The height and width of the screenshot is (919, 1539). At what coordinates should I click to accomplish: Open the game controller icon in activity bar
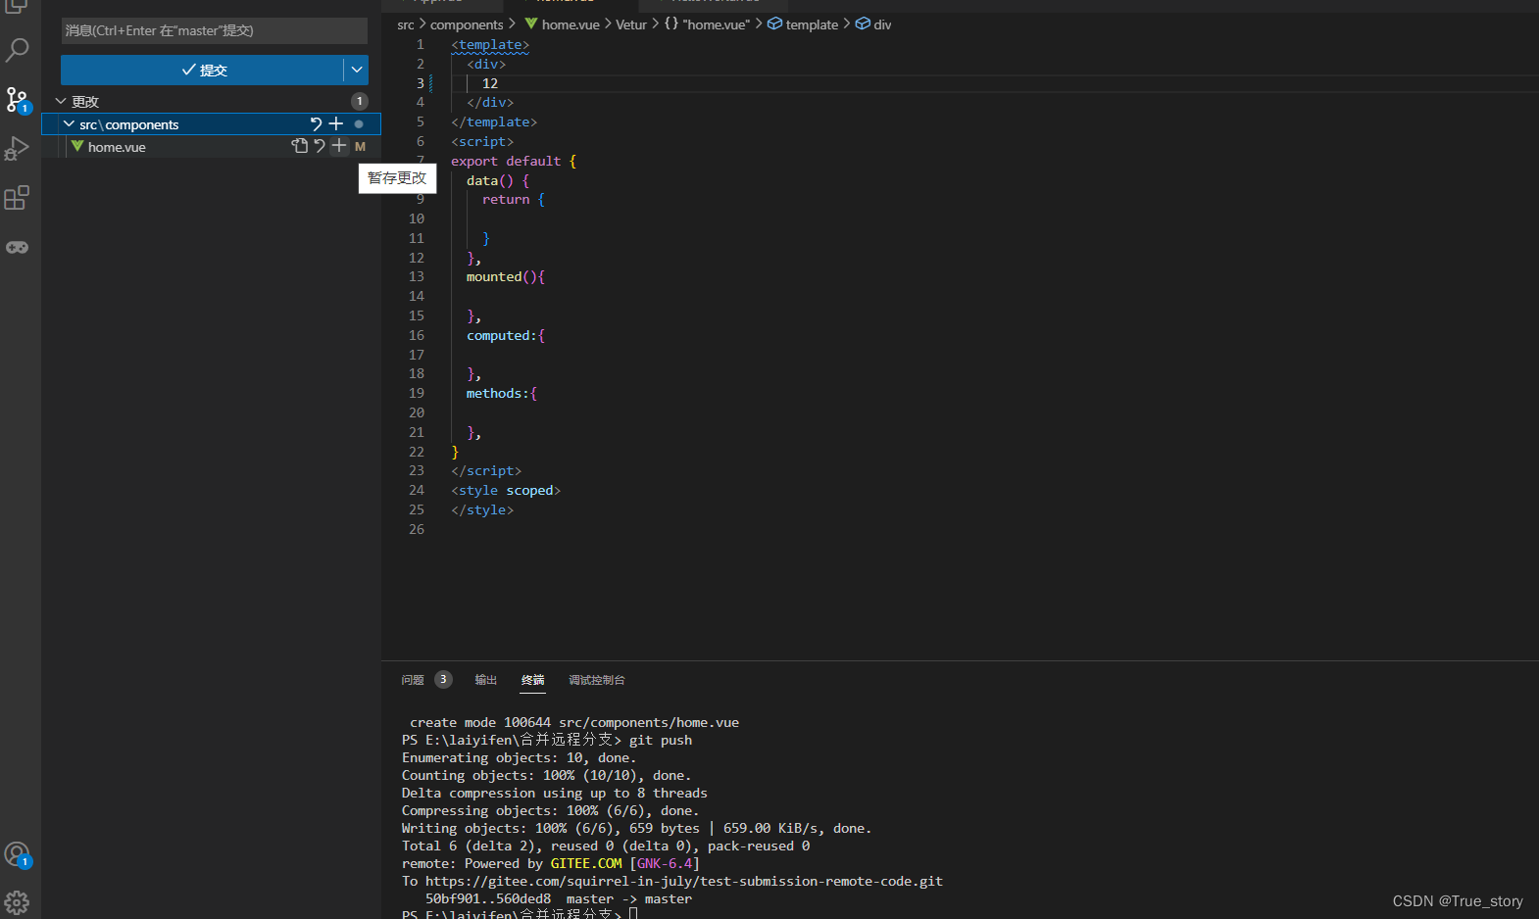(x=18, y=247)
